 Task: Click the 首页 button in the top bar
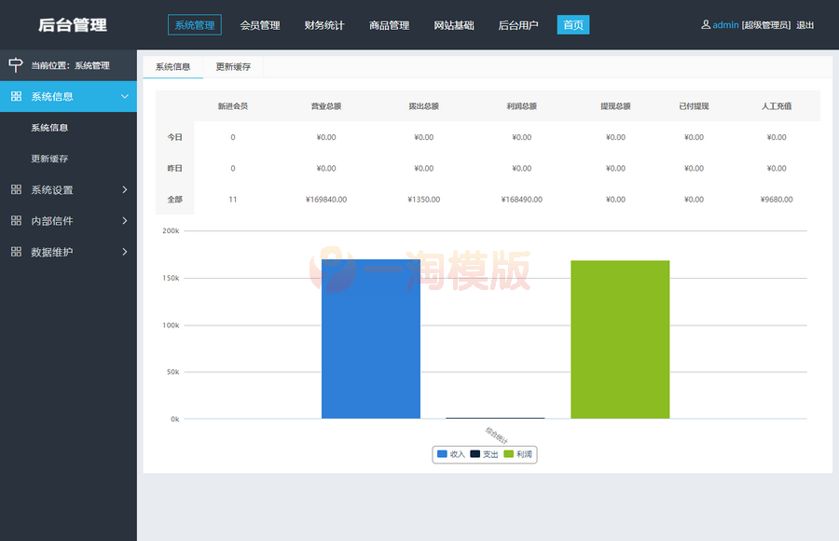[x=572, y=25]
